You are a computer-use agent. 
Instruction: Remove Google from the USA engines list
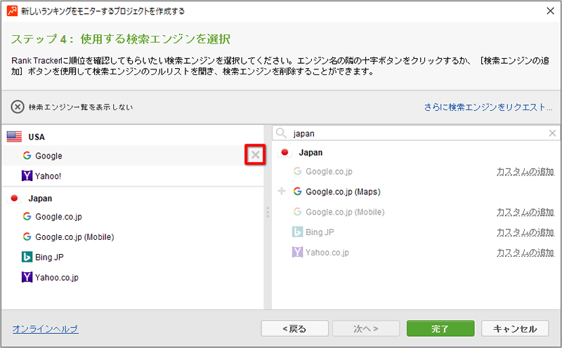point(255,155)
